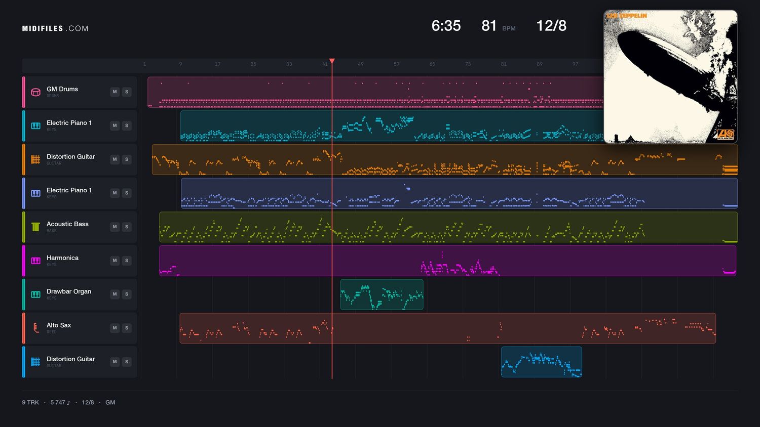Mute the Alto Sax track
The width and height of the screenshot is (760, 427).
[115, 328]
